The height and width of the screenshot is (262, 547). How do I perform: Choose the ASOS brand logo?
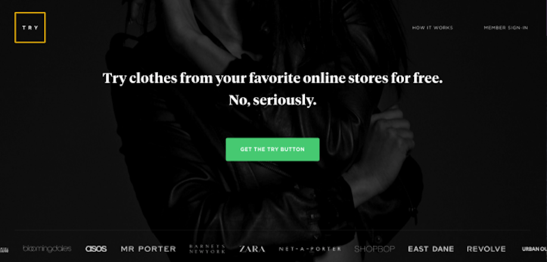tap(97, 249)
